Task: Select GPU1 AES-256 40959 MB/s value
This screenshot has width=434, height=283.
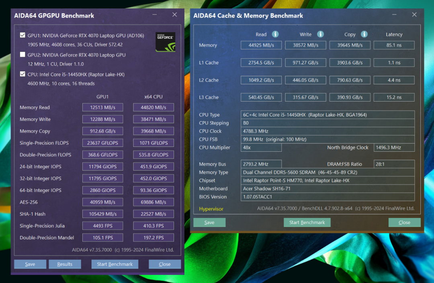Action: click(x=103, y=202)
